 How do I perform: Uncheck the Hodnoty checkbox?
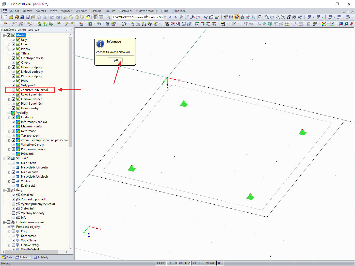coord(14,117)
